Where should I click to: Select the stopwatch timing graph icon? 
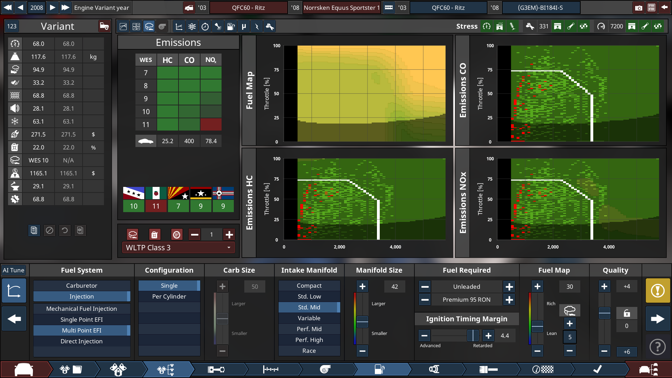(205, 26)
